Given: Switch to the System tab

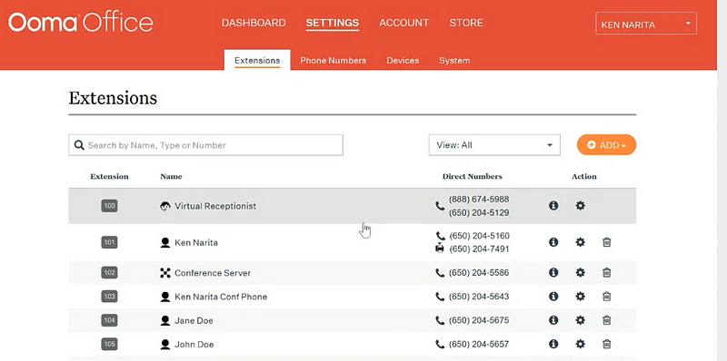Looking at the screenshot, I should coord(454,61).
